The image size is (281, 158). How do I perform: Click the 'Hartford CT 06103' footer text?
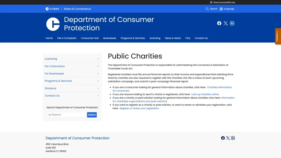tap(56, 151)
